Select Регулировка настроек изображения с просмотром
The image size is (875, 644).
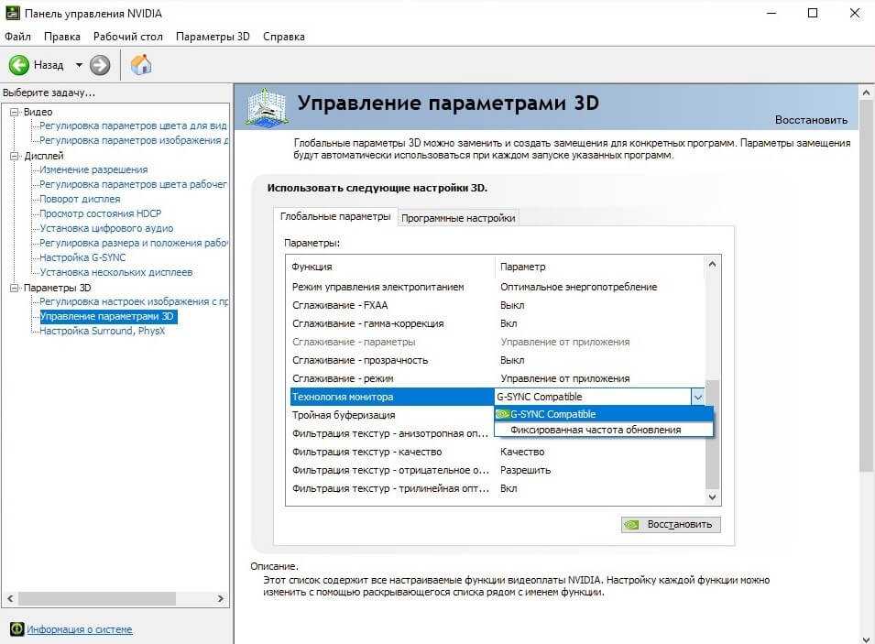tap(134, 301)
